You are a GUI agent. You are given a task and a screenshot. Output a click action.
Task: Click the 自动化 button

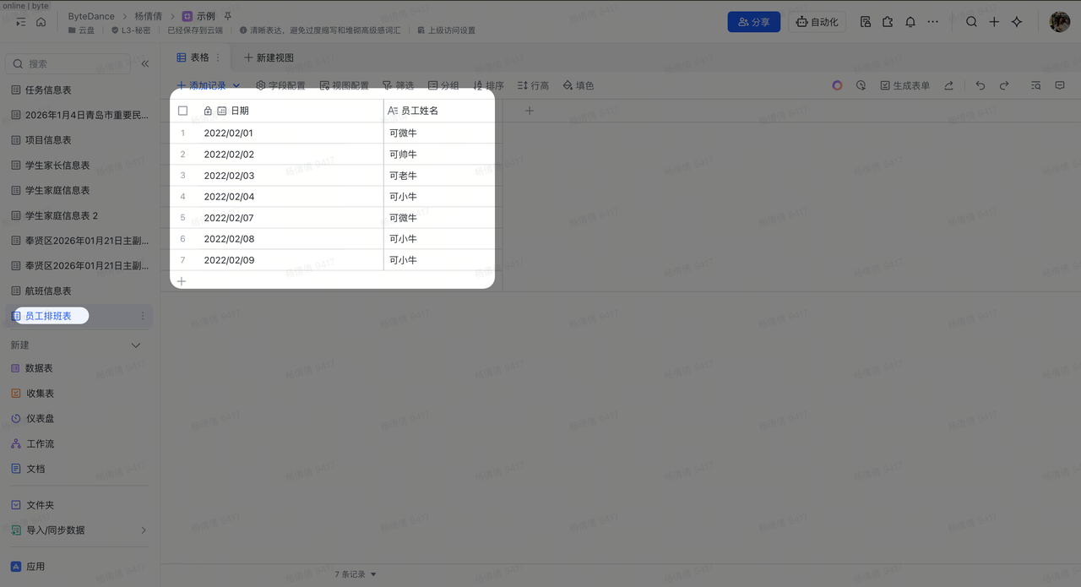(x=817, y=22)
